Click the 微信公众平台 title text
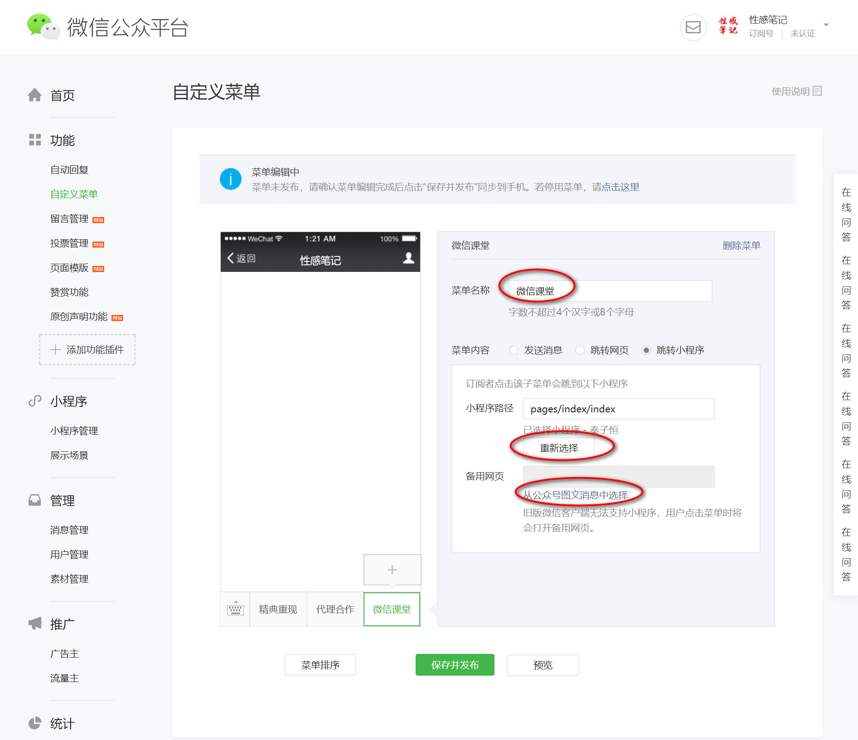This screenshot has height=740, width=858. [x=128, y=27]
